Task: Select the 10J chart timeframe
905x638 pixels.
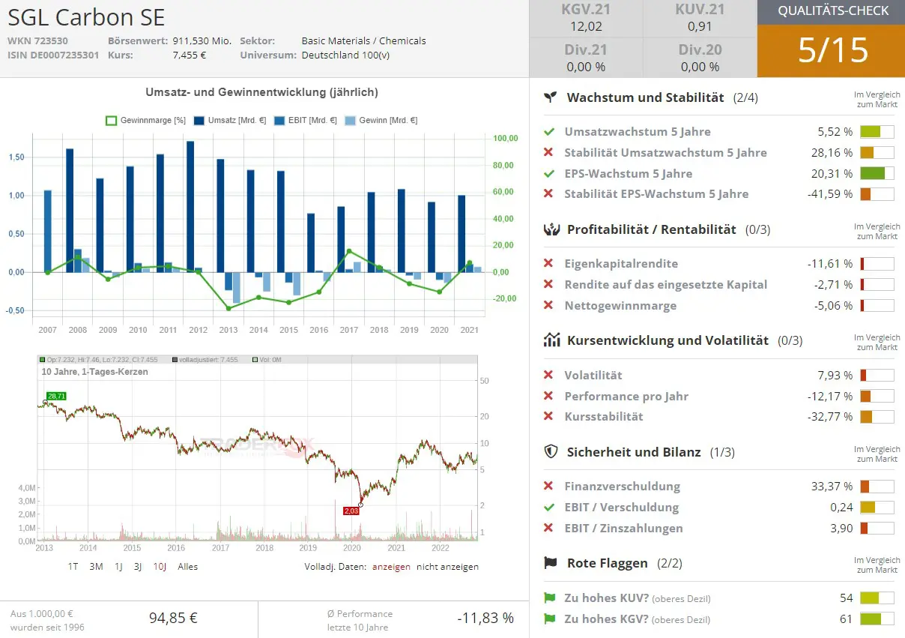Action: tap(160, 567)
